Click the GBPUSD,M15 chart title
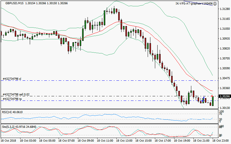Viewport: 231px width, 144px height. (x=13, y=3)
